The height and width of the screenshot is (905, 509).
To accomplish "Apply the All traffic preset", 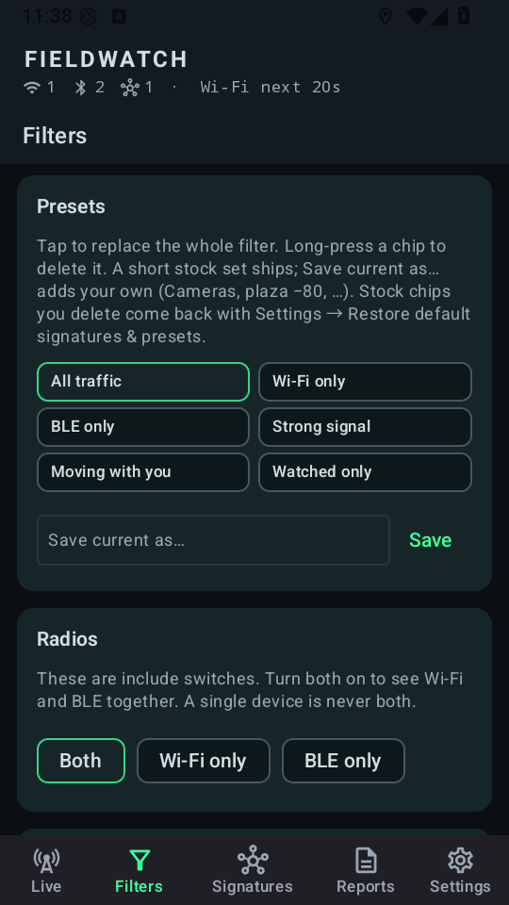I will pos(143,382).
